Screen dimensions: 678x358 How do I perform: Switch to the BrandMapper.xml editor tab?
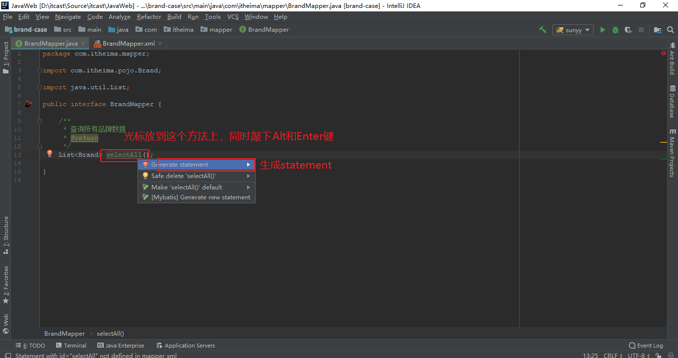pyautogui.click(x=124, y=44)
